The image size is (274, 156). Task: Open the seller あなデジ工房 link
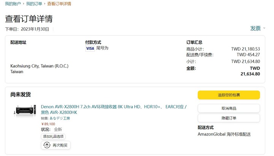(60, 118)
